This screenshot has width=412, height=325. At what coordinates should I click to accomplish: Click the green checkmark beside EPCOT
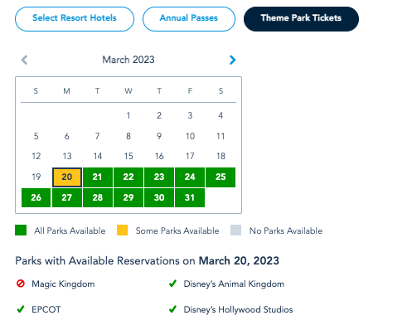click(21, 309)
